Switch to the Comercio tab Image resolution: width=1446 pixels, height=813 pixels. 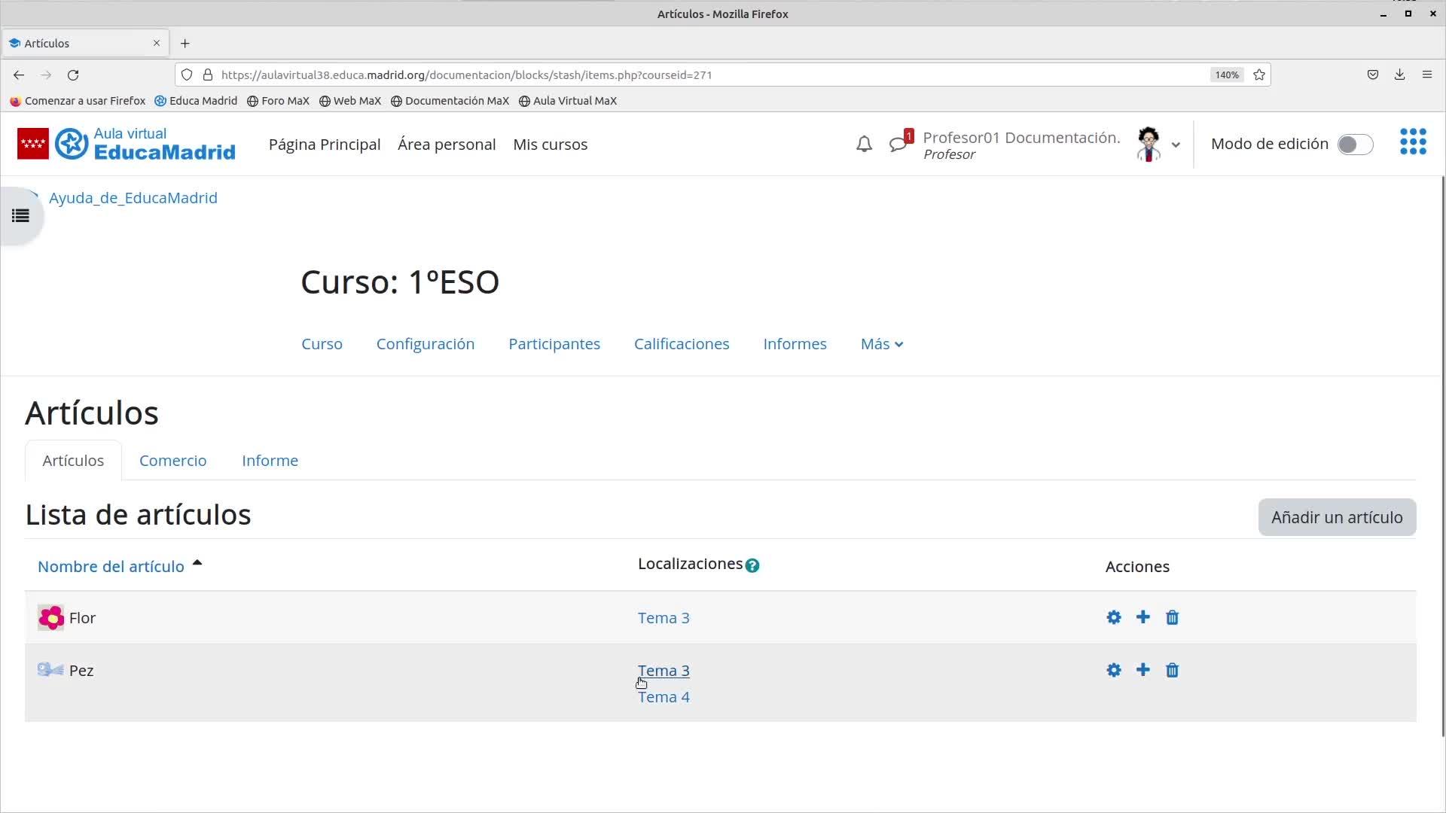pos(172,461)
